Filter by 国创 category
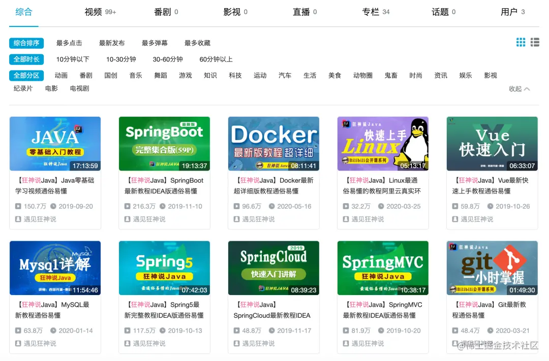The width and height of the screenshot is (549, 361). [111, 75]
